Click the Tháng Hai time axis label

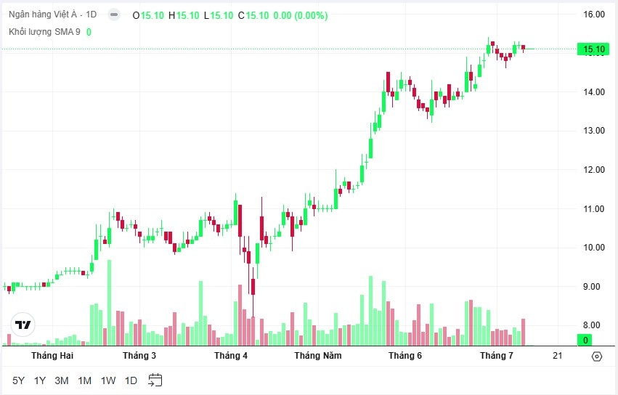[x=52, y=356]
